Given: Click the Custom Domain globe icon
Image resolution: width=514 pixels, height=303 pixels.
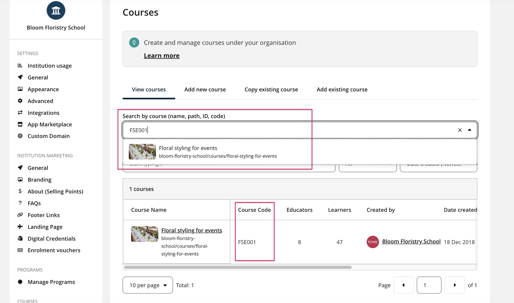Looking at the screenshot, I should [20, 136].
